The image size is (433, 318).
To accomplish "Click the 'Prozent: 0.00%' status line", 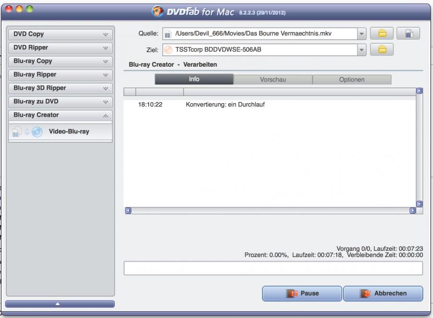I will pyautogui.click(x=333, y=255).
